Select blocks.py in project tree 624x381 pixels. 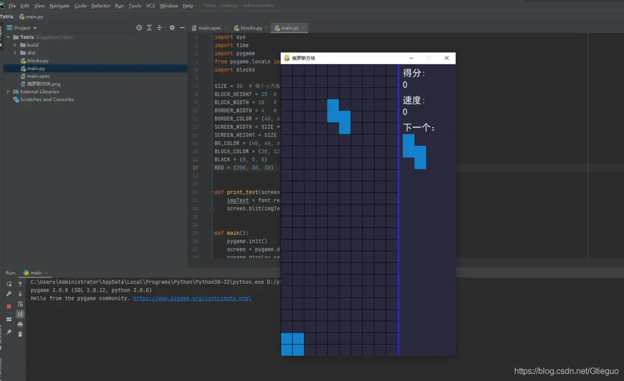pyautogui.click(x=37, y=60)
